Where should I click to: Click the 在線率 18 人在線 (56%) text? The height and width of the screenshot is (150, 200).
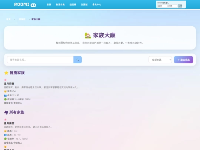tap(19, 99)
